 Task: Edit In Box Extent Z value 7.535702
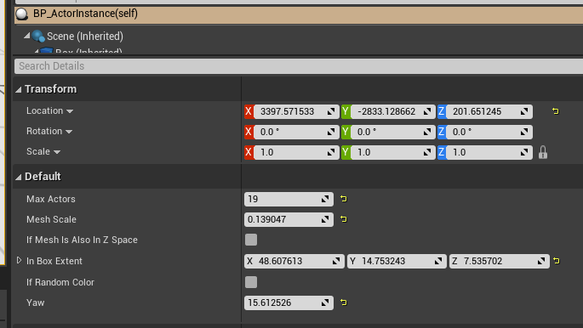499,261
